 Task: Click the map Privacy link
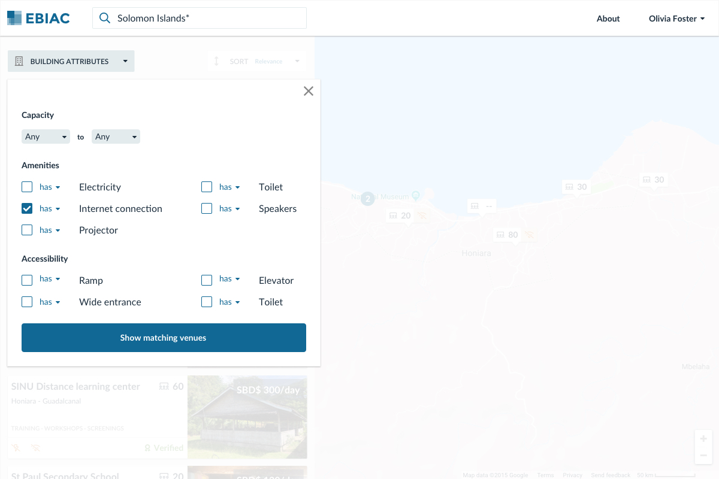(573, 475)
